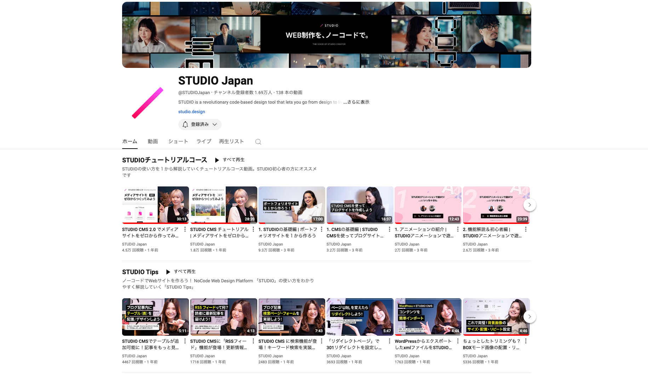This screenshot has height=375, width=648.
Task: Play all STUDIO Tips videos
Action: [181, 272]
